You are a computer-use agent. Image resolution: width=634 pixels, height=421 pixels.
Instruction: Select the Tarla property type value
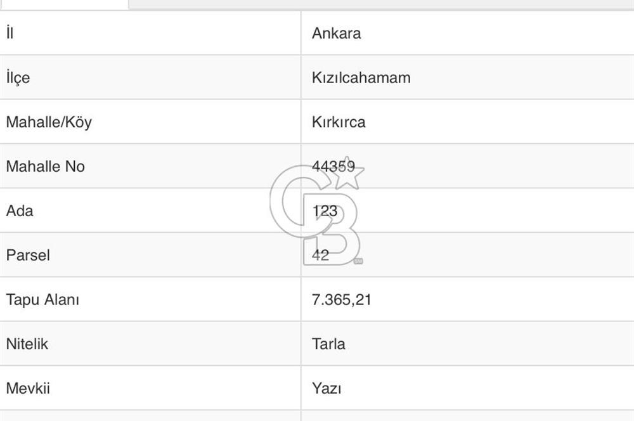(328, 344)
